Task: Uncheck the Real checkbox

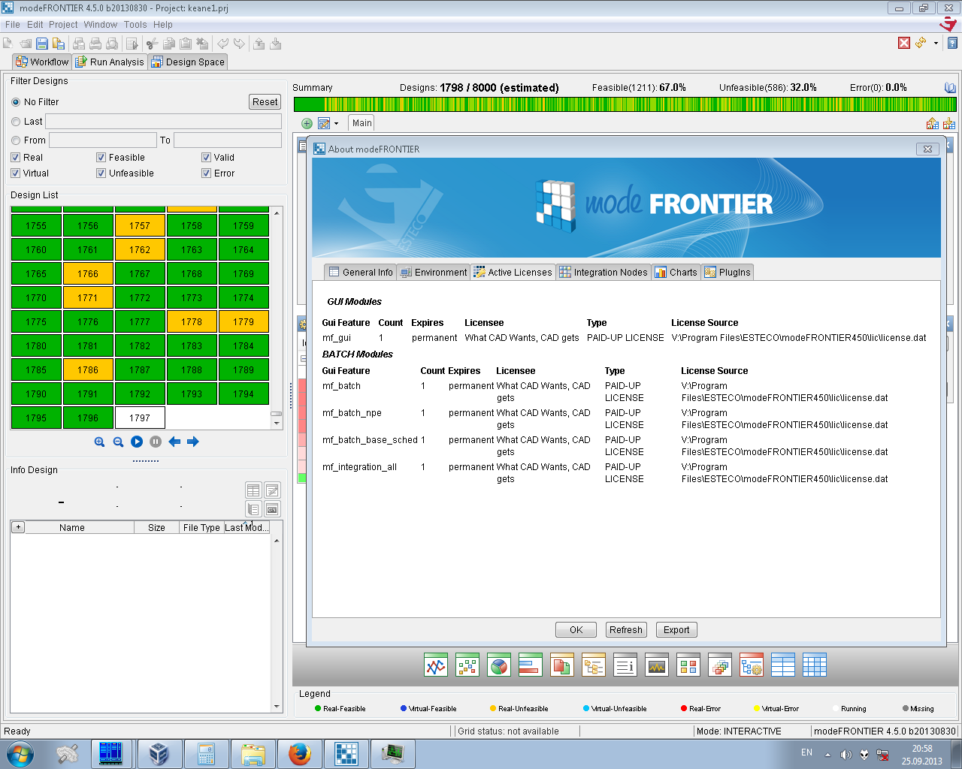Action: pyautogui.click(x=16, y=158)
